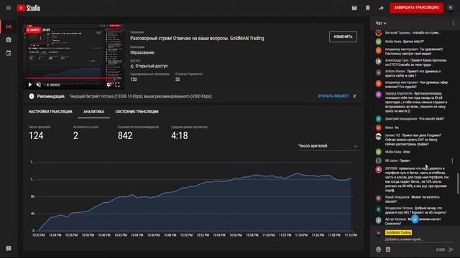Click the info icon next to Рекомендация
The width and height of the screenshot is (460, 258).
pos(32,96)
